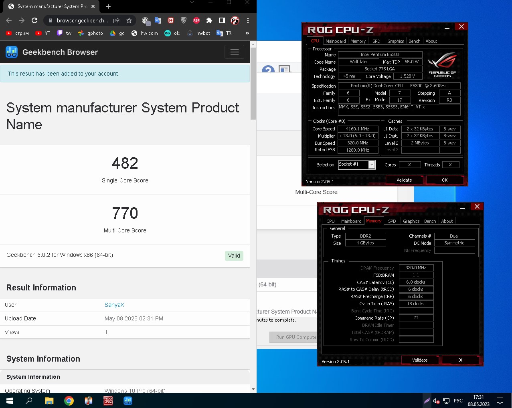This screenshot has width=512, height=408.
Task: Open the YT bookmark
Action: pyautogui.click(x=43, y=33)
